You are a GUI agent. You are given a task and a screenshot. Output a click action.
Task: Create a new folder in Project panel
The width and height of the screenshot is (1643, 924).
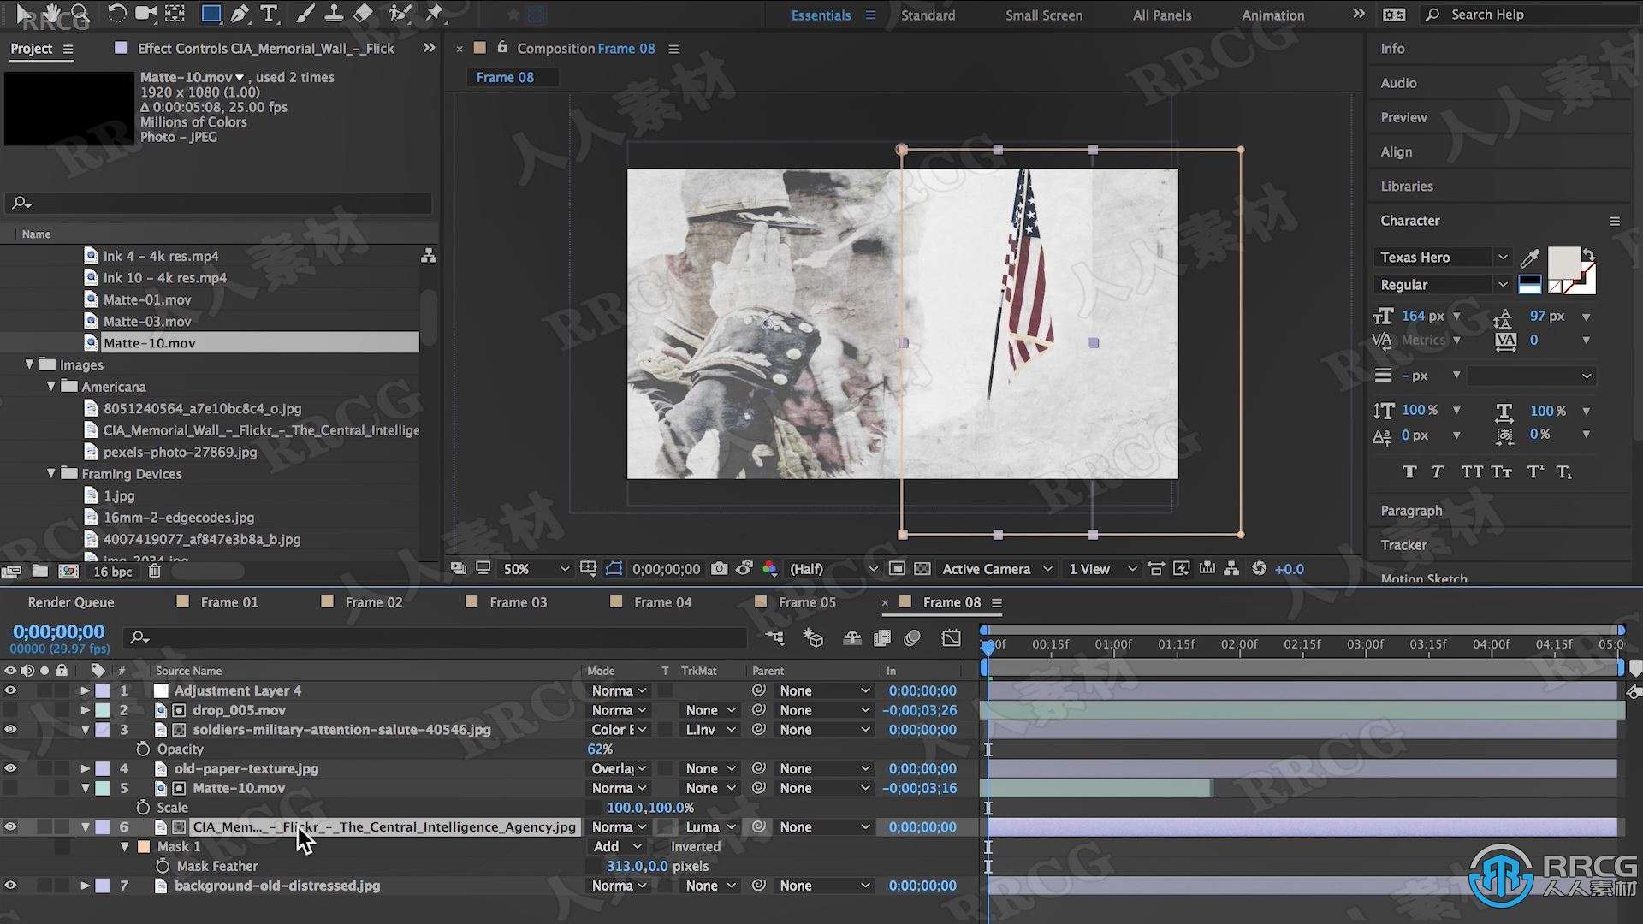click(40, 571)
